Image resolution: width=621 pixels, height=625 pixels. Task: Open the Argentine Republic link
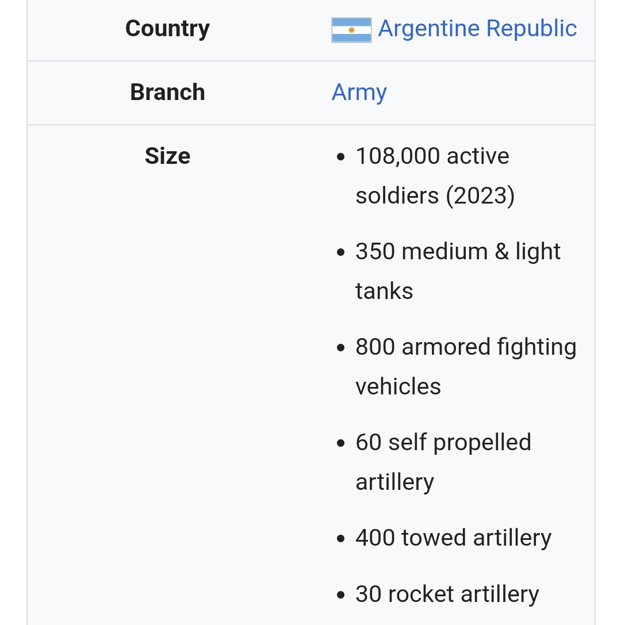pos(477,28)
